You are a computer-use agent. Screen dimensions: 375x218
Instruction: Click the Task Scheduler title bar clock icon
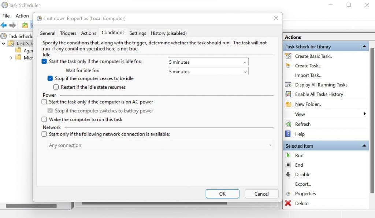tap(4, 5)
